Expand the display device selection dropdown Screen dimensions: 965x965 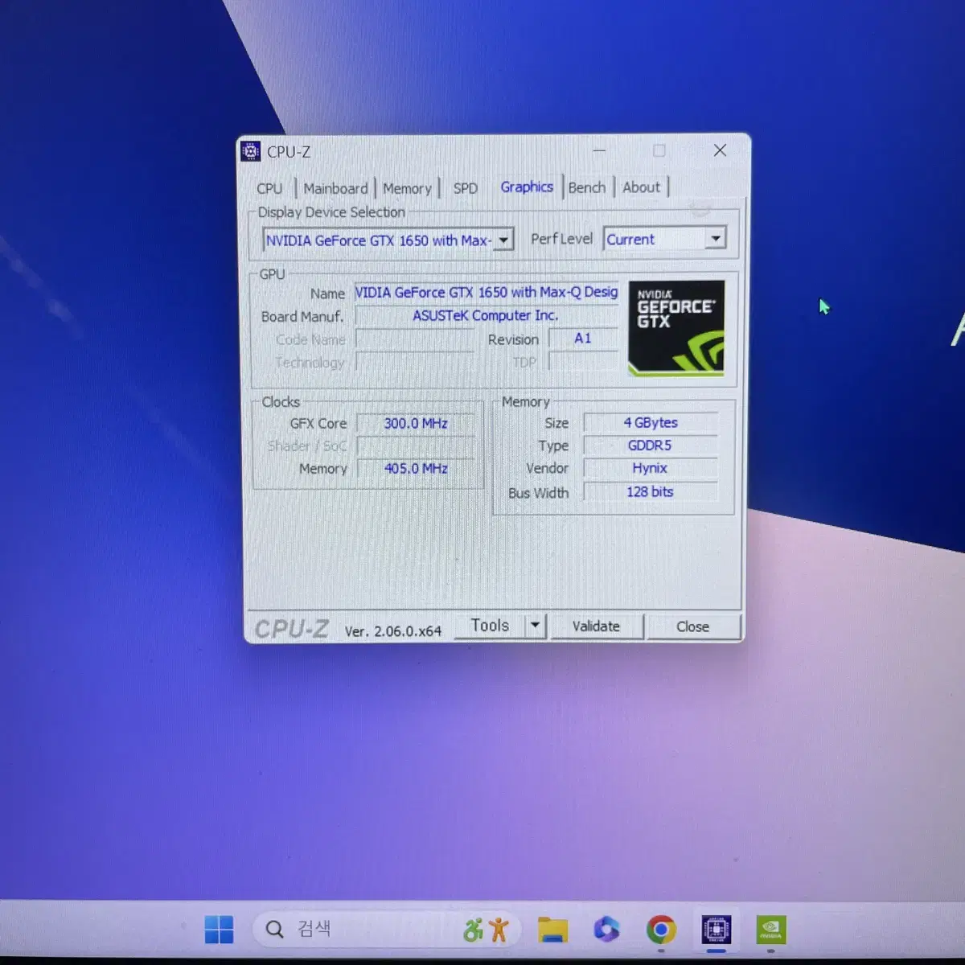pos(503,240)
